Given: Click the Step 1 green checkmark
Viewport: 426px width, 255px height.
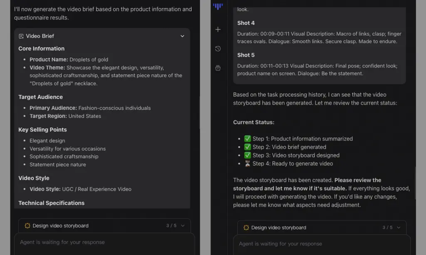Looking at the screenshot, I should [248, 139].
